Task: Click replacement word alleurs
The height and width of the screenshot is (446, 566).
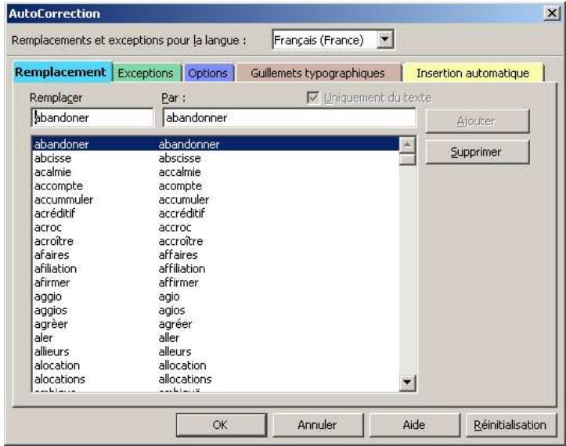Action: [175, 351]
